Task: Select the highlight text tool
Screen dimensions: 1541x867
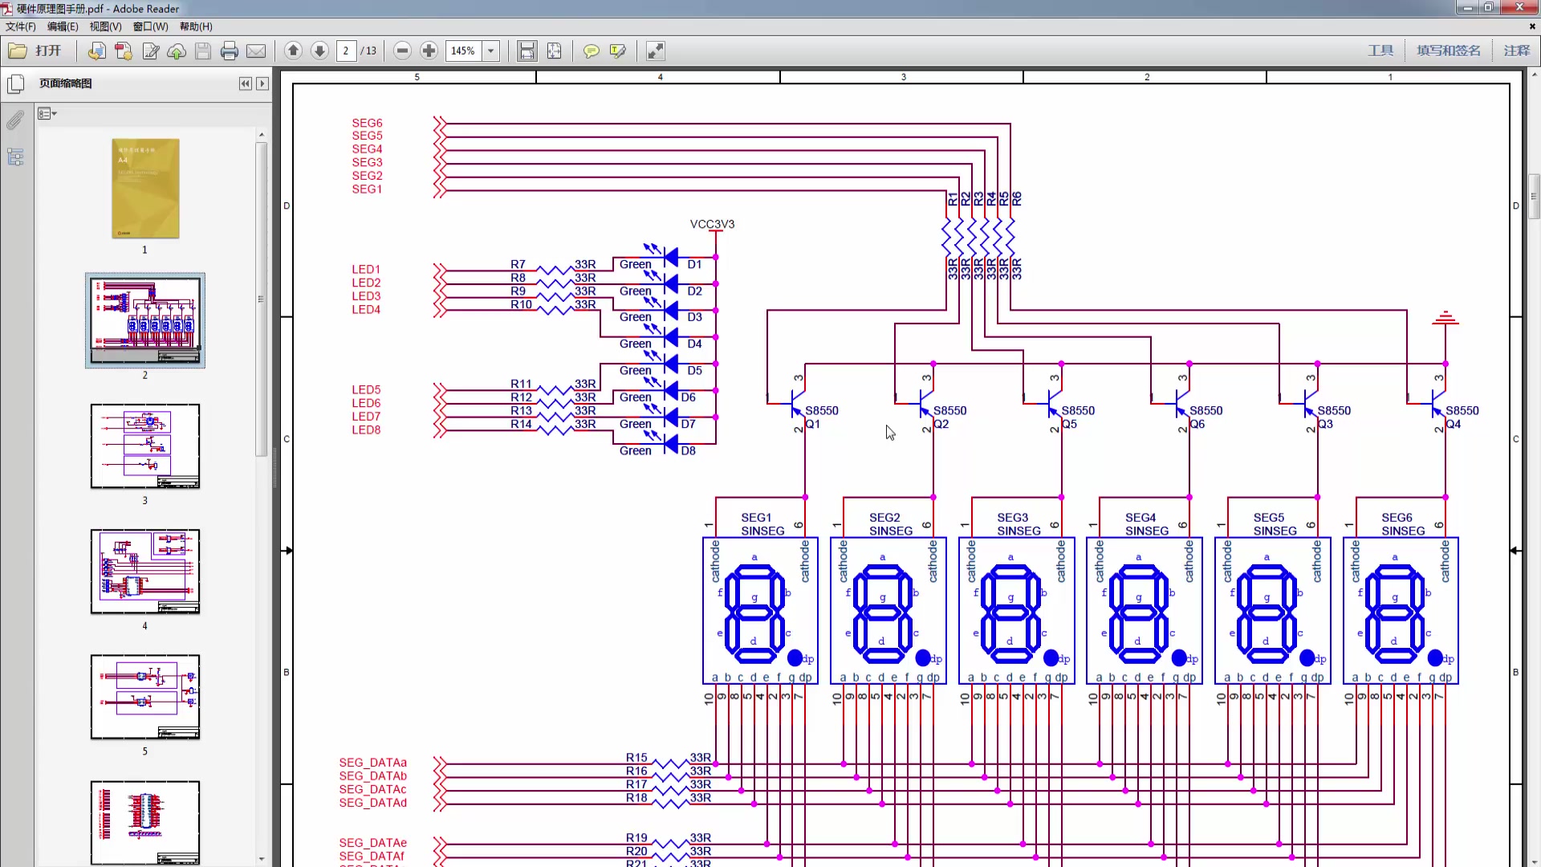Action: pos(618,51)
